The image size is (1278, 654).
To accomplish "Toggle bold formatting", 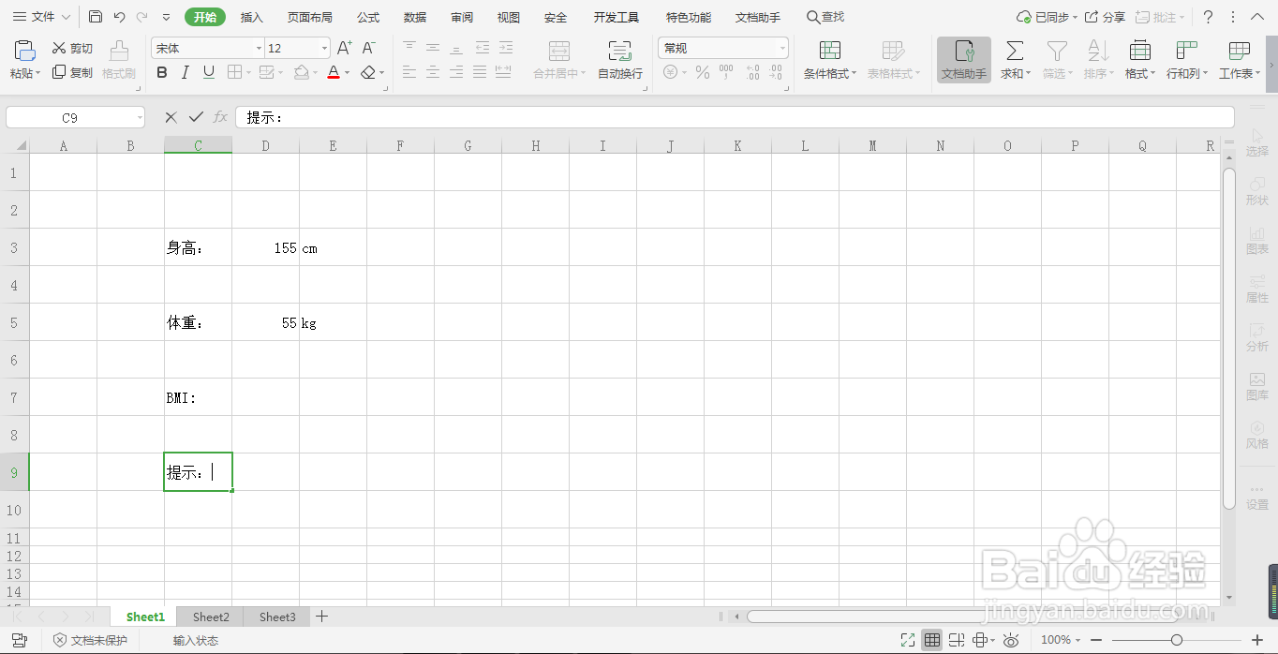I will point(162,72).
